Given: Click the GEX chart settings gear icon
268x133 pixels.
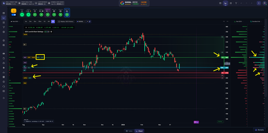Looking at the screenshot, I should pyautogui.click(x=51, y=32).
